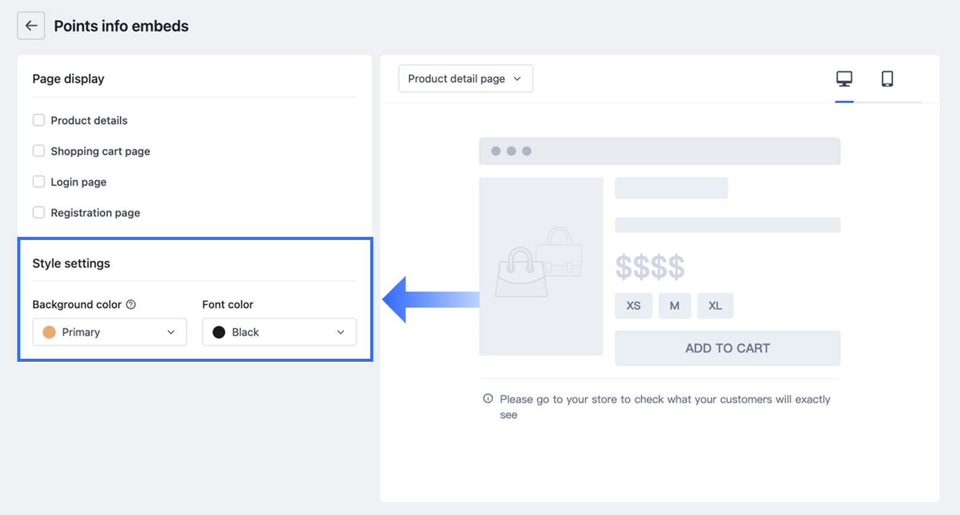Viewport: 960px width, 515px height.
Task: Click the $$$$ price placeholder
Action: click(x=650, y=267)
